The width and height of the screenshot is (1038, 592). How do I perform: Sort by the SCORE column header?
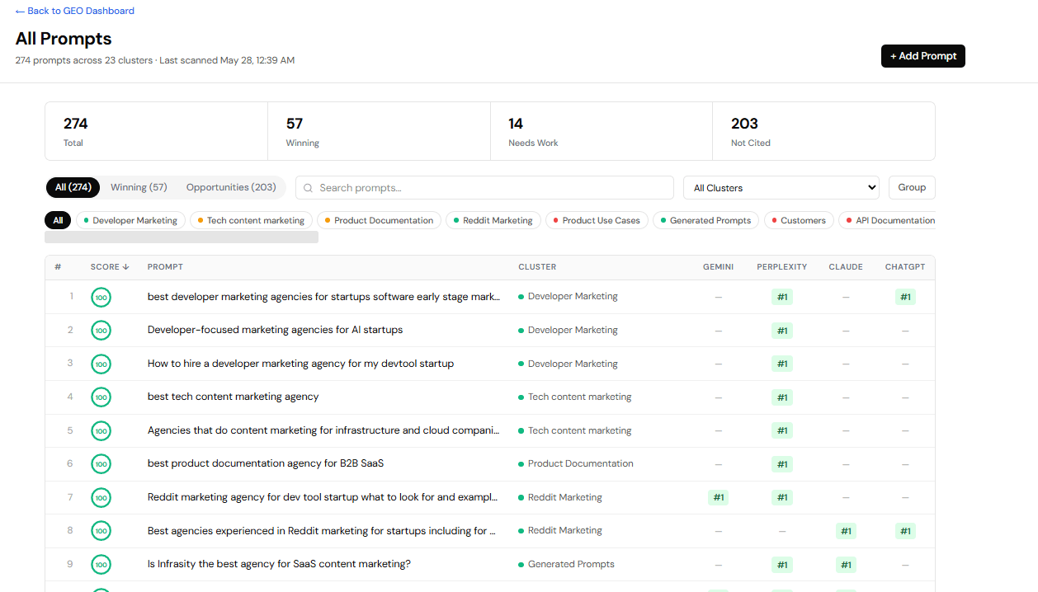[110, 267]
